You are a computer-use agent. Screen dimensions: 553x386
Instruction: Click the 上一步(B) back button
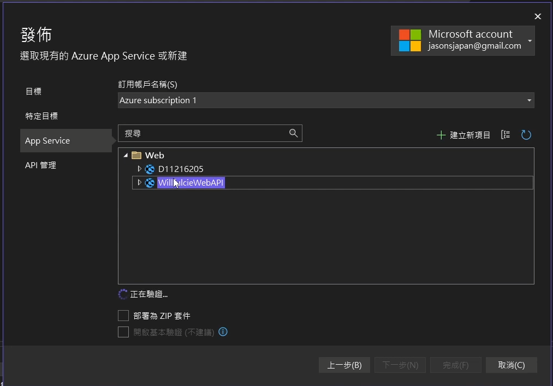pyautogui.click(x=344, y=365)
